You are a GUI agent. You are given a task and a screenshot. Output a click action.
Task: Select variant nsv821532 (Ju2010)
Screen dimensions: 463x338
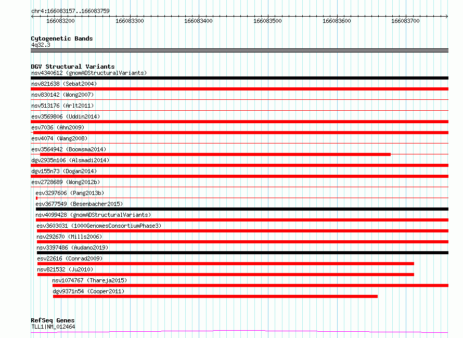pos(65,269)
